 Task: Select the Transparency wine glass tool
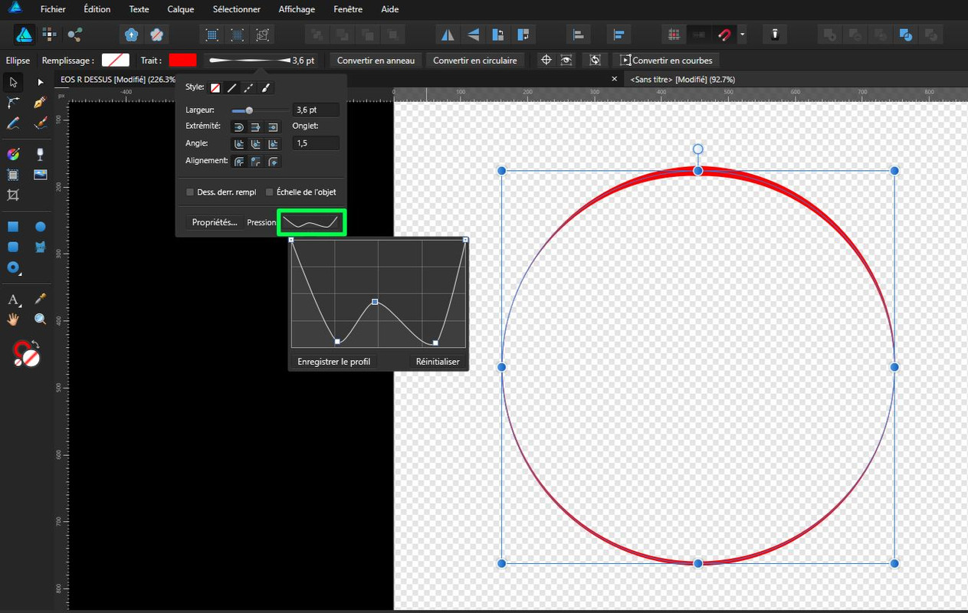40,154
